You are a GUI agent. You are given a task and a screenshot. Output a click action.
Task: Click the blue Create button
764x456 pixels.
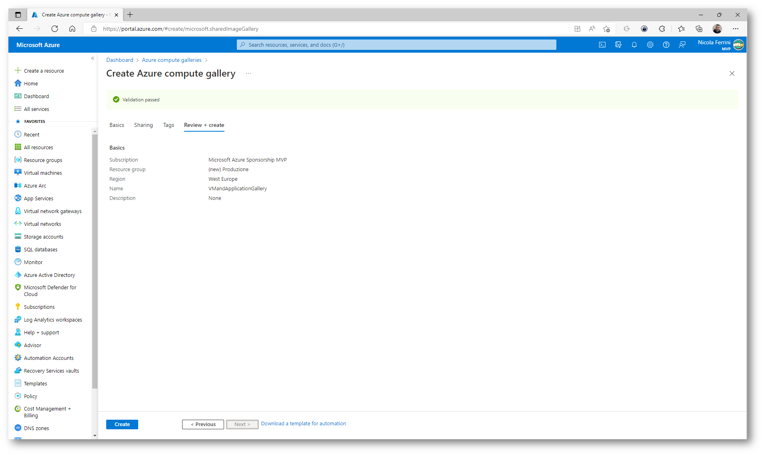(122, 424)
